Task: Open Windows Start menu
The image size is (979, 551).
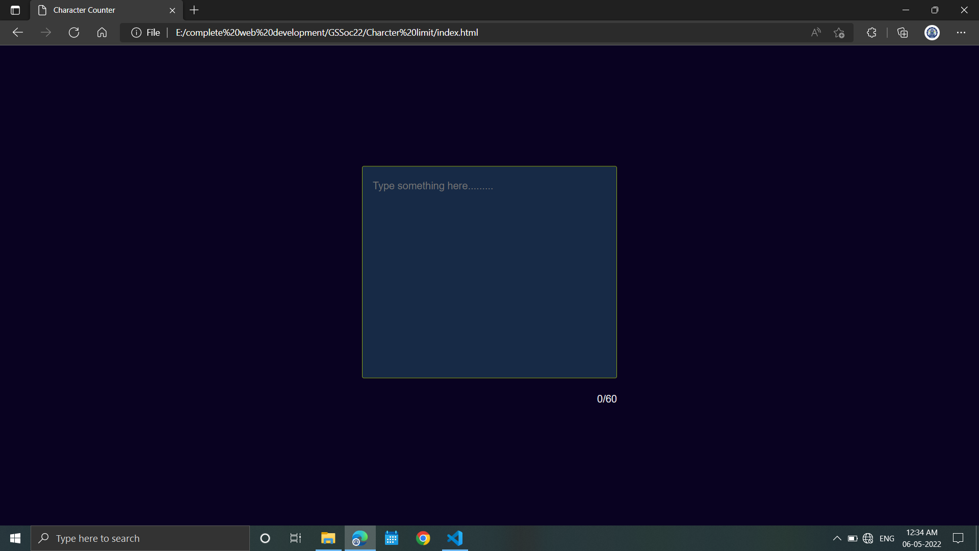Action: click(x=15, y=538)
